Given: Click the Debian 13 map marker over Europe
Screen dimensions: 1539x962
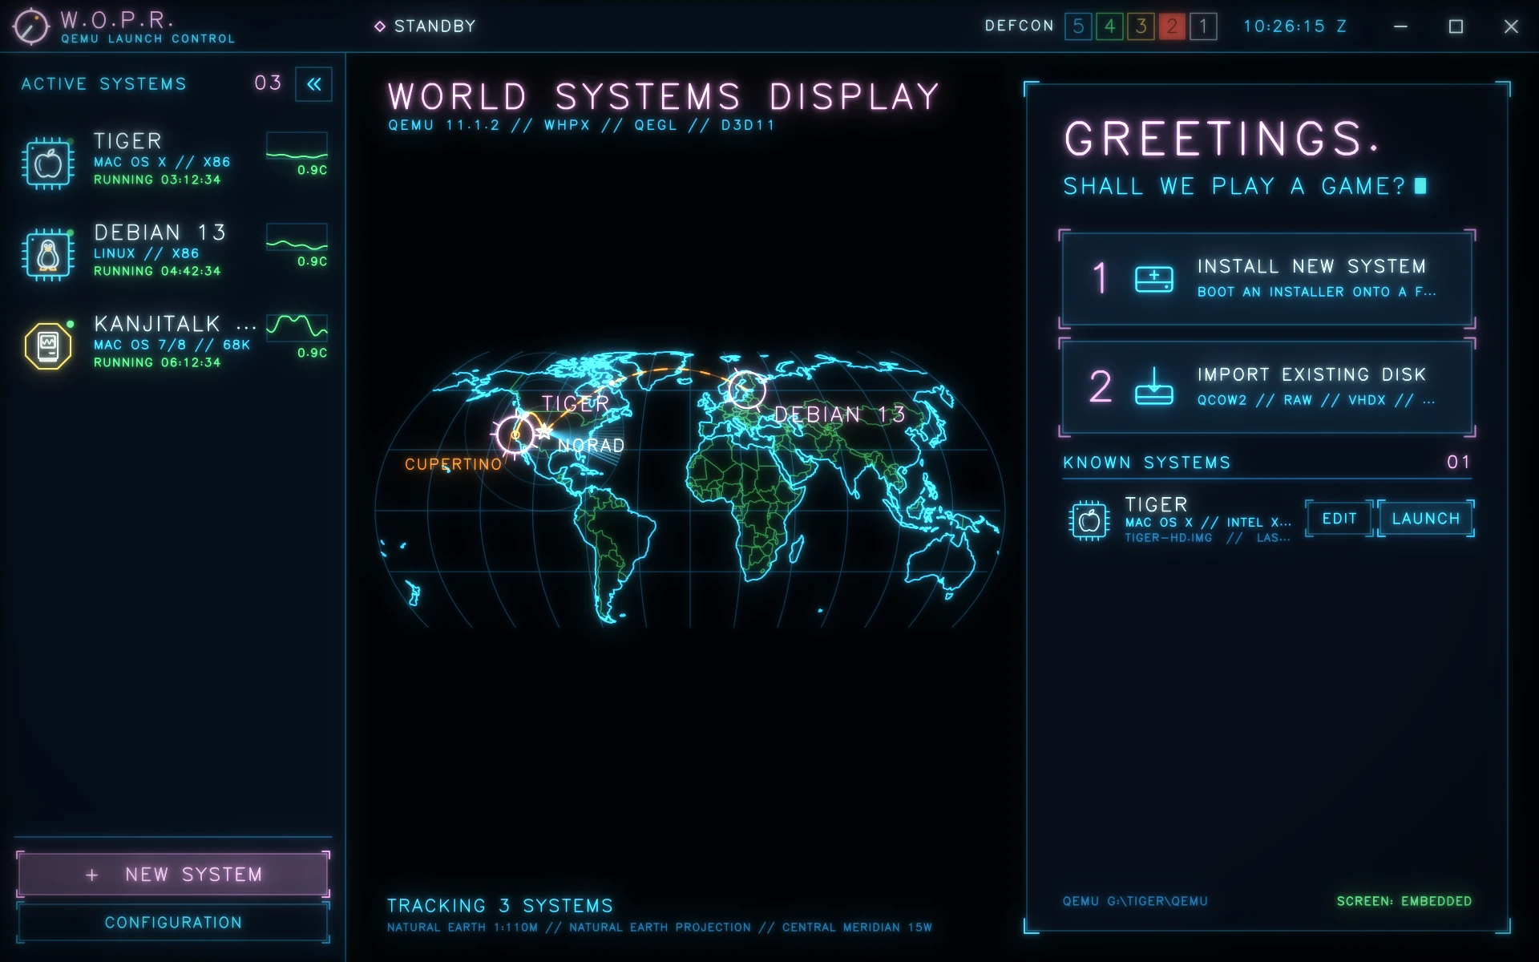Looking at the screenshot, I should point(746,390).
